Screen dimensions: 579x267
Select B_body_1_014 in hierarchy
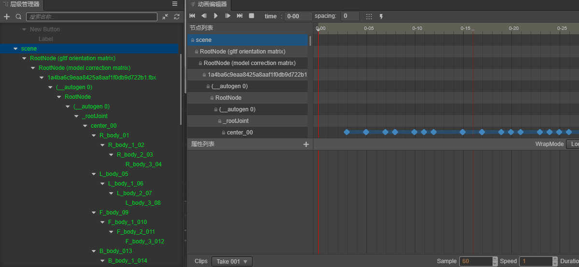127,261
